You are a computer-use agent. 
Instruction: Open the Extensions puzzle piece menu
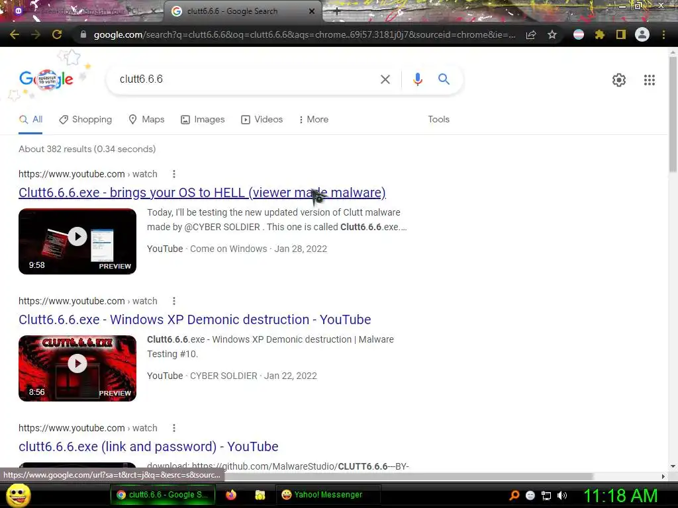[599, 34]
